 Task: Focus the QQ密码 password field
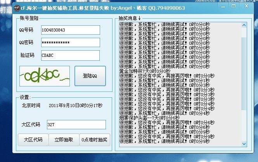pos(71,42)
